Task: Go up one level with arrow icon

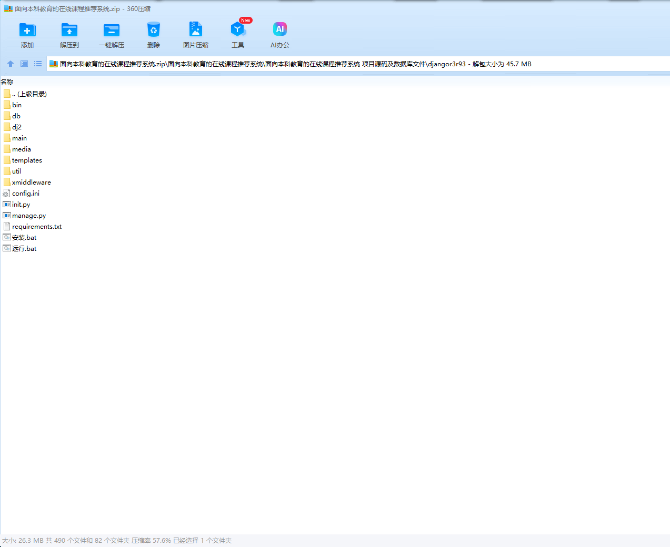Action: click(x=11, y=64)
